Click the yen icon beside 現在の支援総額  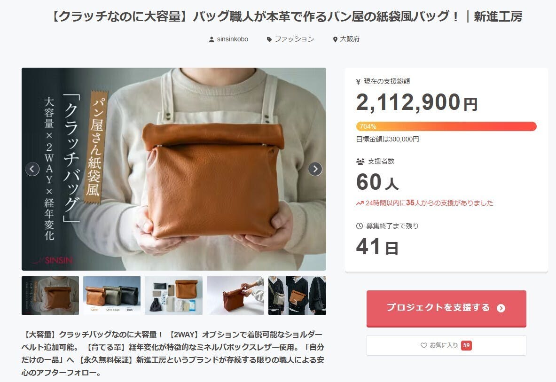point(358,82)
